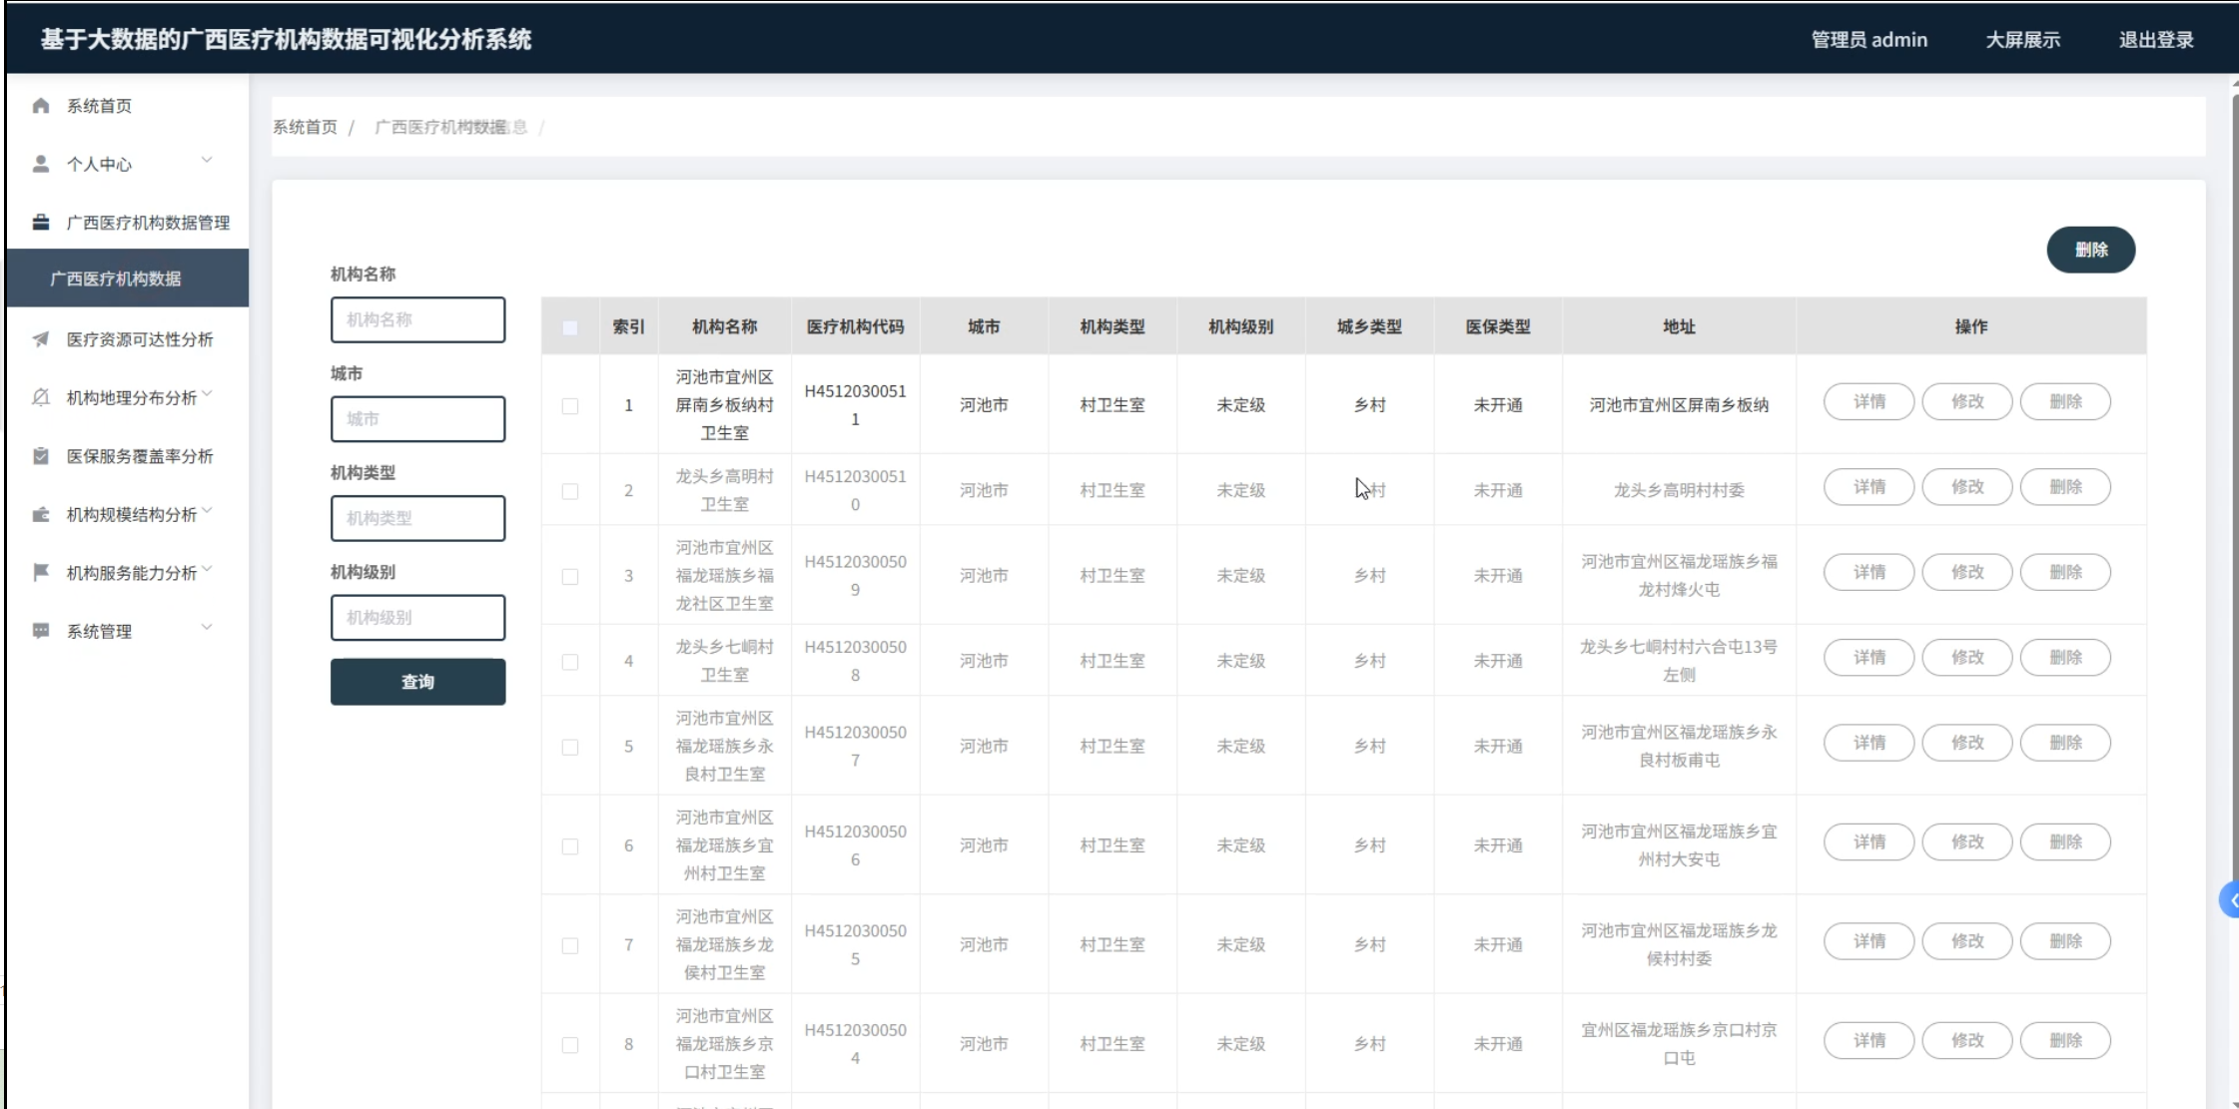Screen dimensions: 2239x1109
Task: Check the box for row index 3
Action: pyautogui.click(x=570, y=577)
